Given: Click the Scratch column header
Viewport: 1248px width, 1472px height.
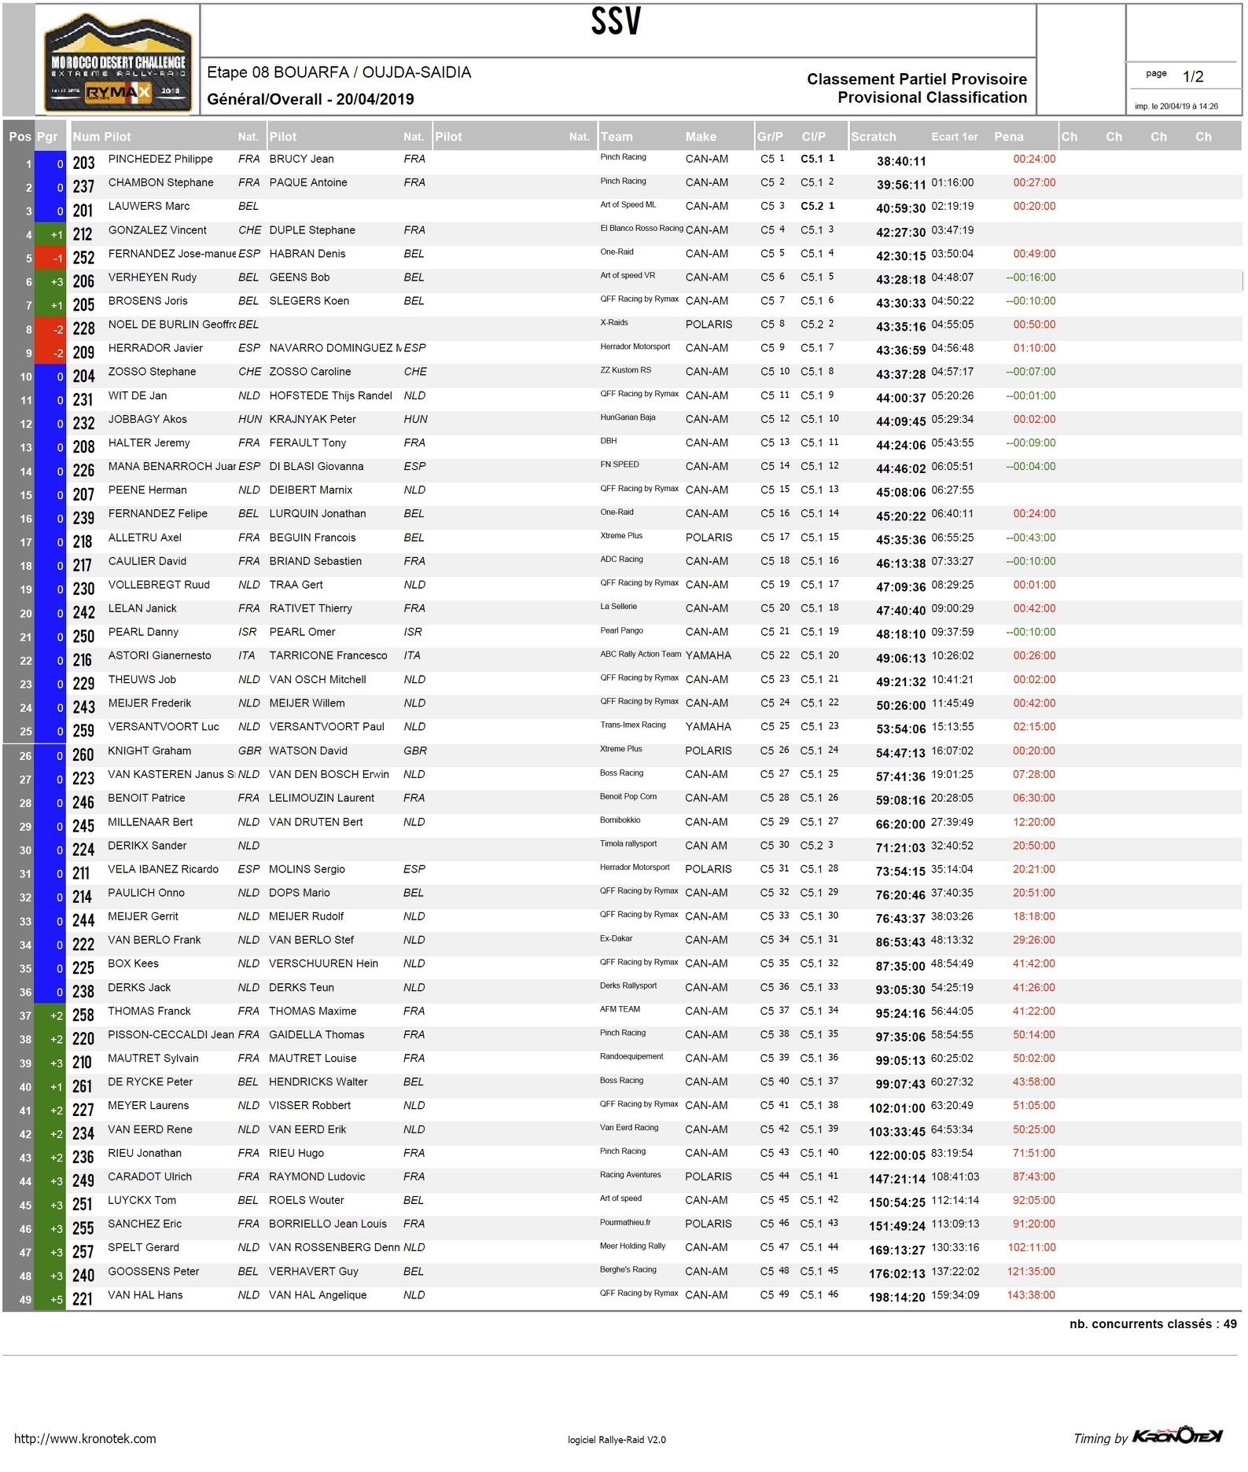Looking at the screenshot, I should pyautogui.click(x=873, y=137).
